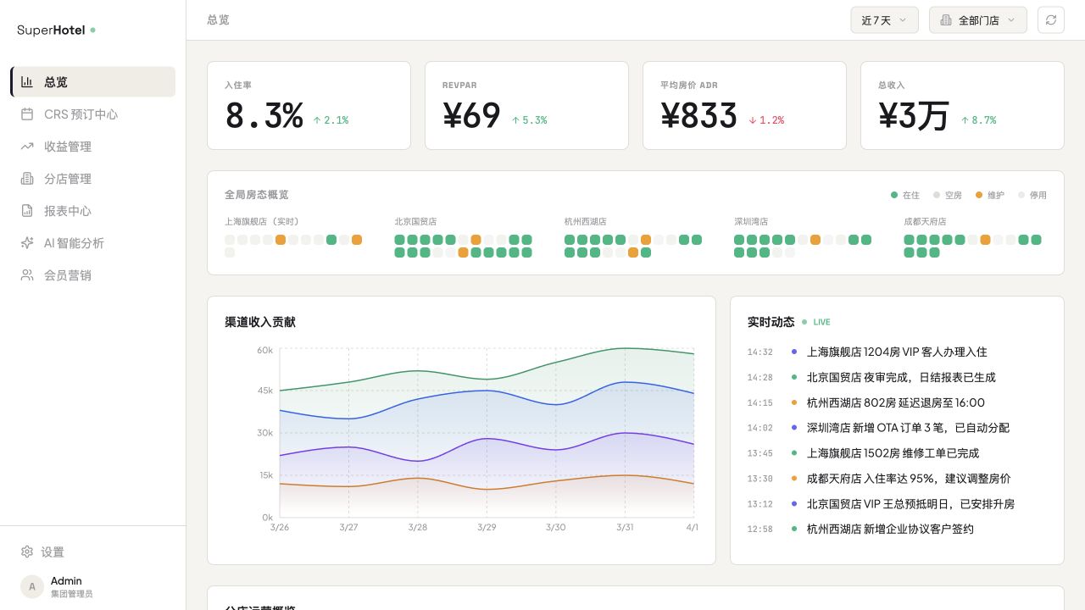Select the 深圳湾店 label in room overview
The height and width of the screenshot is (610, 1085).
tap(751, 222)
